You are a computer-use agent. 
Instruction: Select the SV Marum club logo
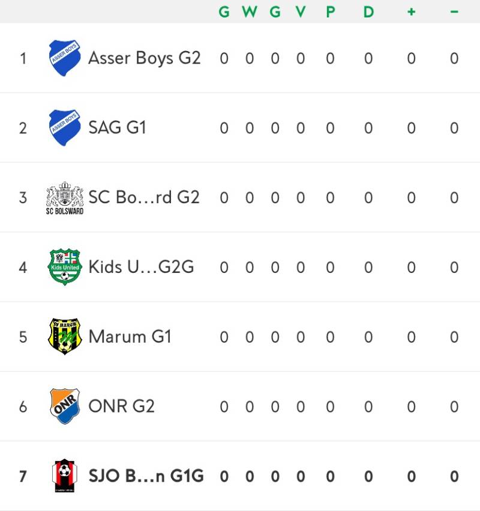[x=65, y=337]
